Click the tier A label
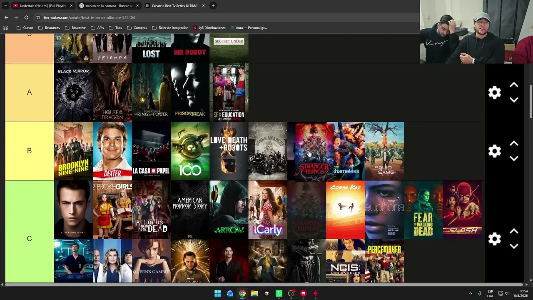The height and width of the screenshot is (300, 533). [x=29, y=92]
